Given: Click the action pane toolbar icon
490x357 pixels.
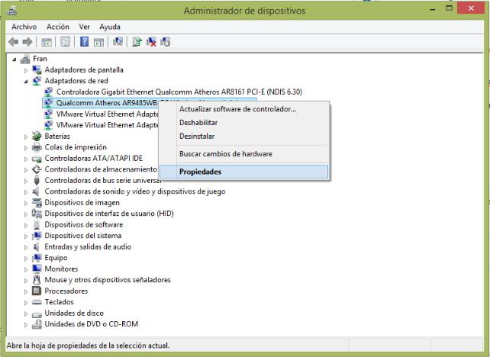Looking at the screenshot, I should coord(98,42).
